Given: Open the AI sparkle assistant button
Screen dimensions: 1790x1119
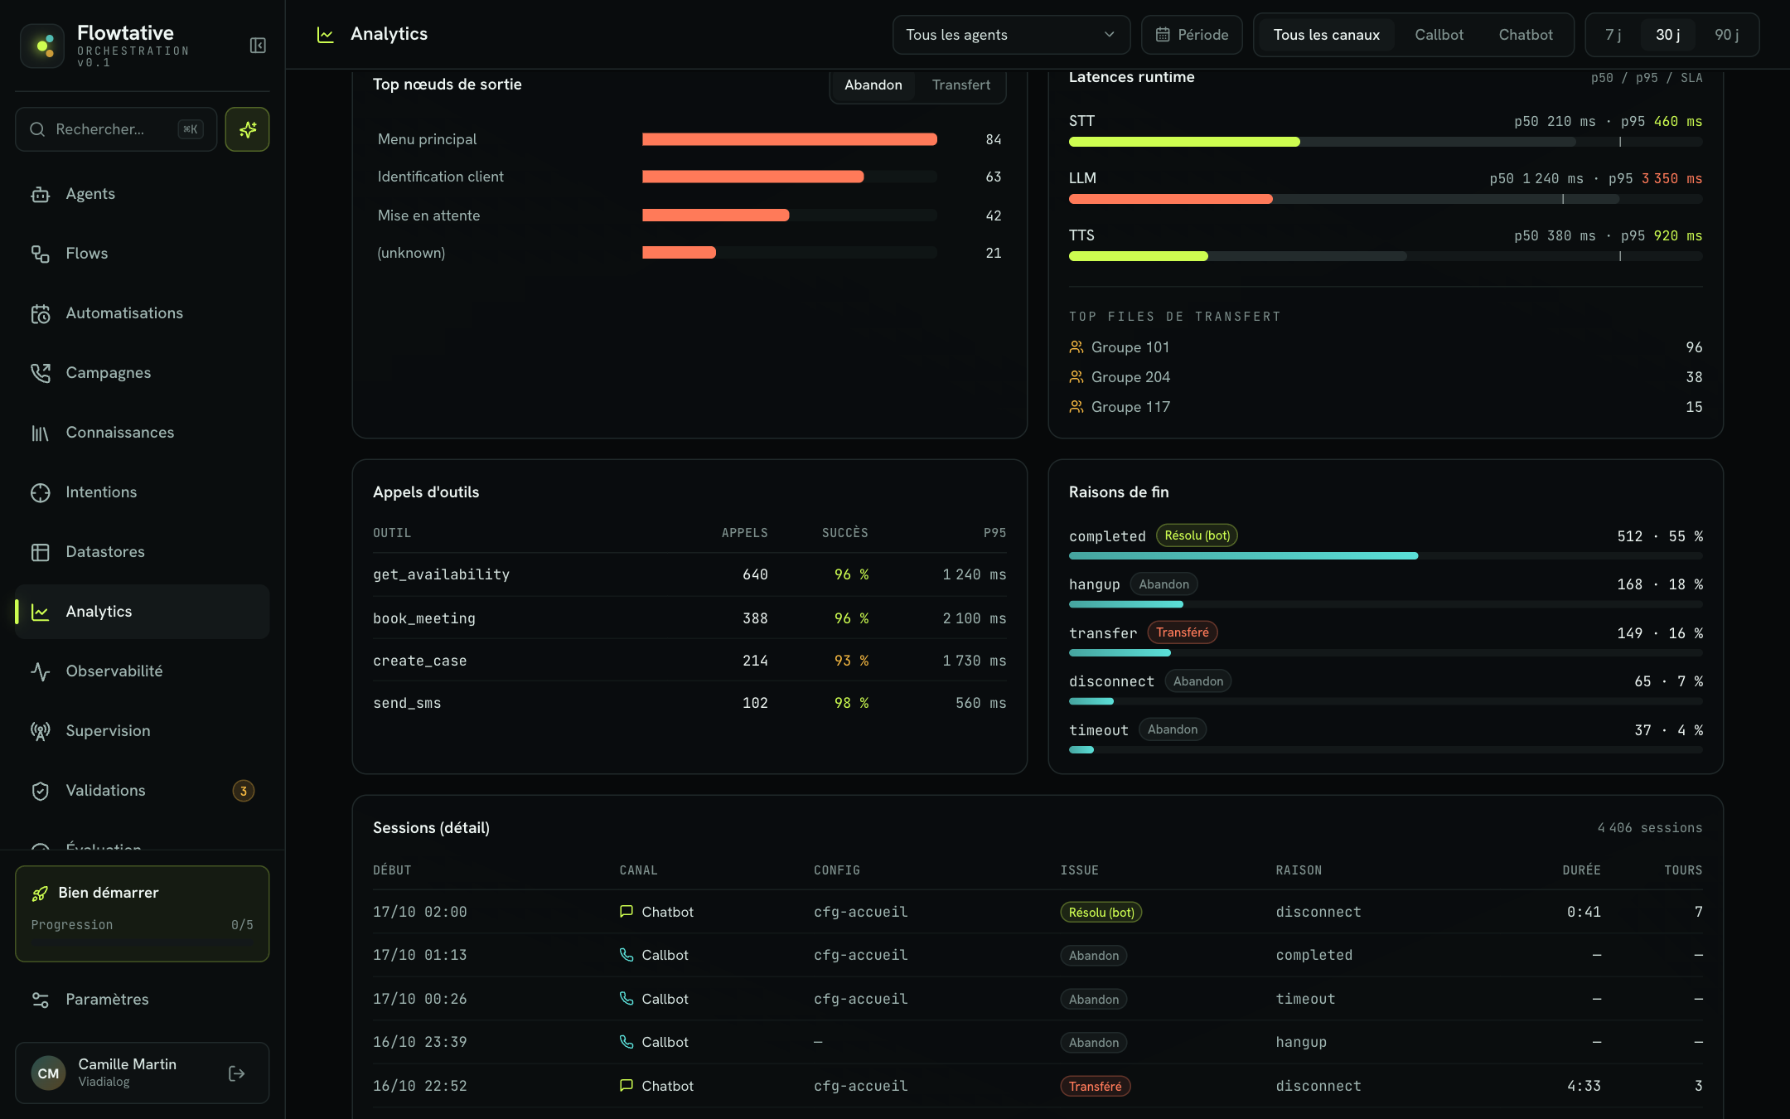Looking at the screenshot, I should pos(247,129).
